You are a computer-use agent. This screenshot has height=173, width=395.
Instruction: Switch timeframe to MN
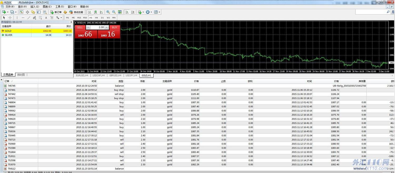(x=114, y=18)
